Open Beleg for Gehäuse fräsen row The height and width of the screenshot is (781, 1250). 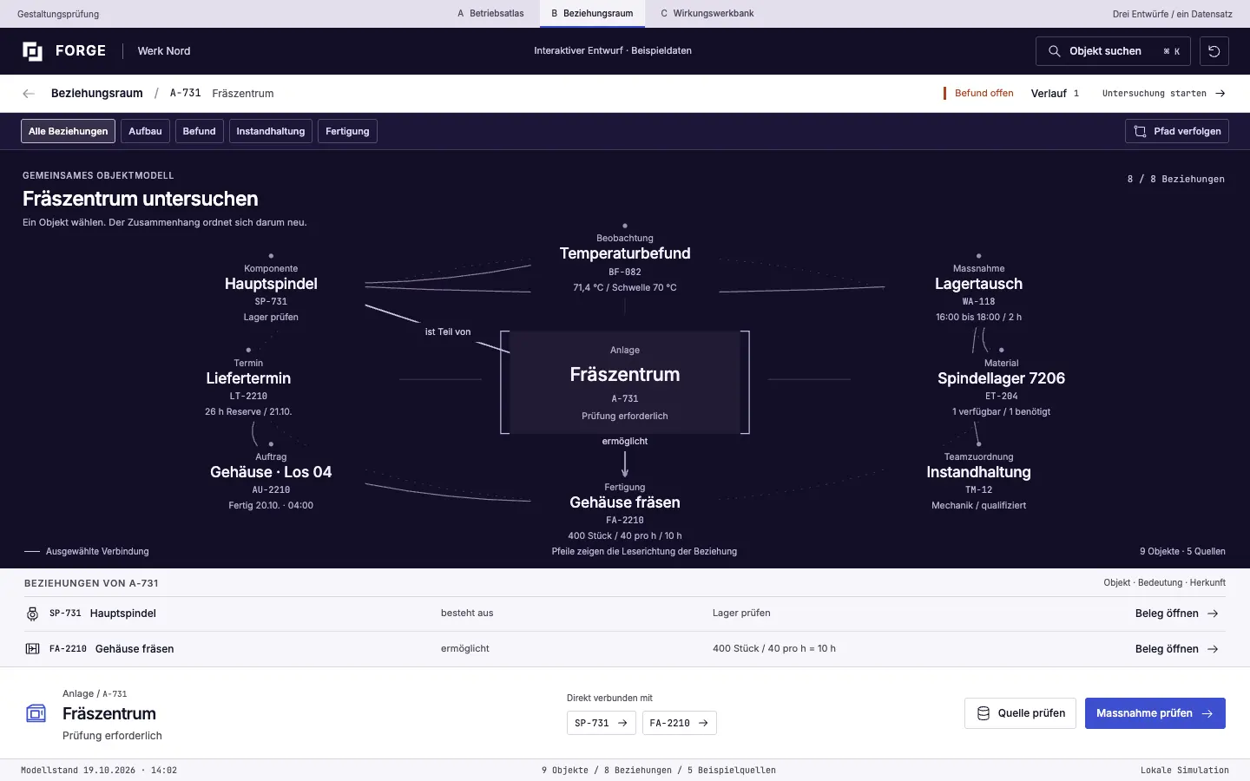coord(1177,649)
